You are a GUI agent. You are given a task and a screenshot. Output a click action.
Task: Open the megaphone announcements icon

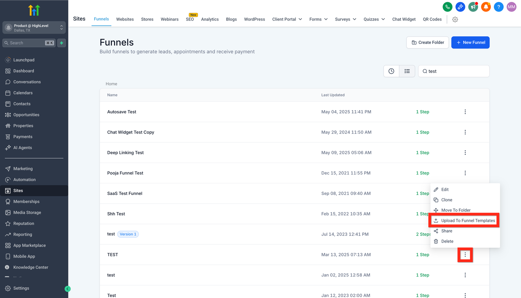(473, 7)
